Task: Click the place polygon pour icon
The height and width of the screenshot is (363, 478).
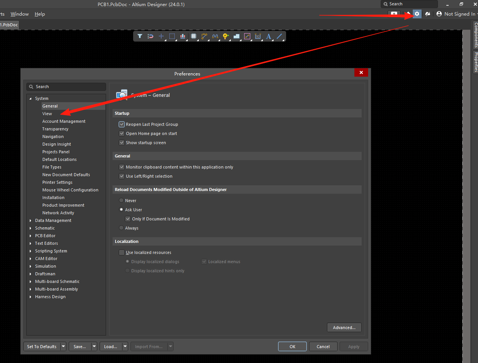Action: coord(237,36)
